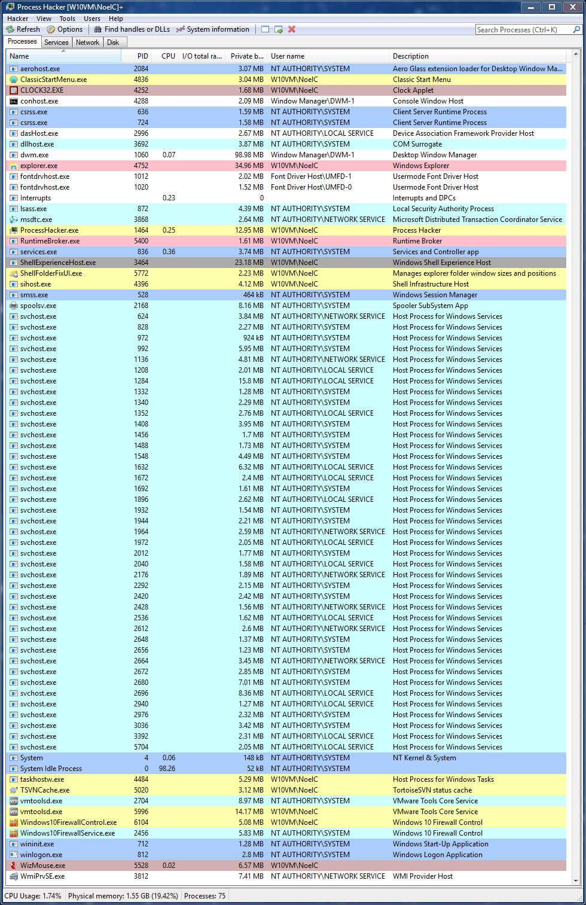Select the Interrupts row
586x905 pixels.
click(x=286, y=198)
